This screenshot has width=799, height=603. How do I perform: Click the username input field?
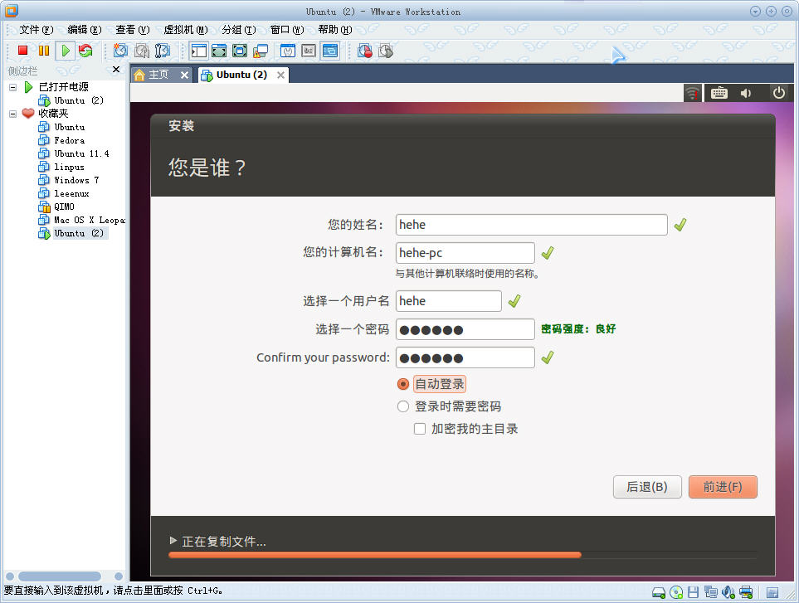448,301
